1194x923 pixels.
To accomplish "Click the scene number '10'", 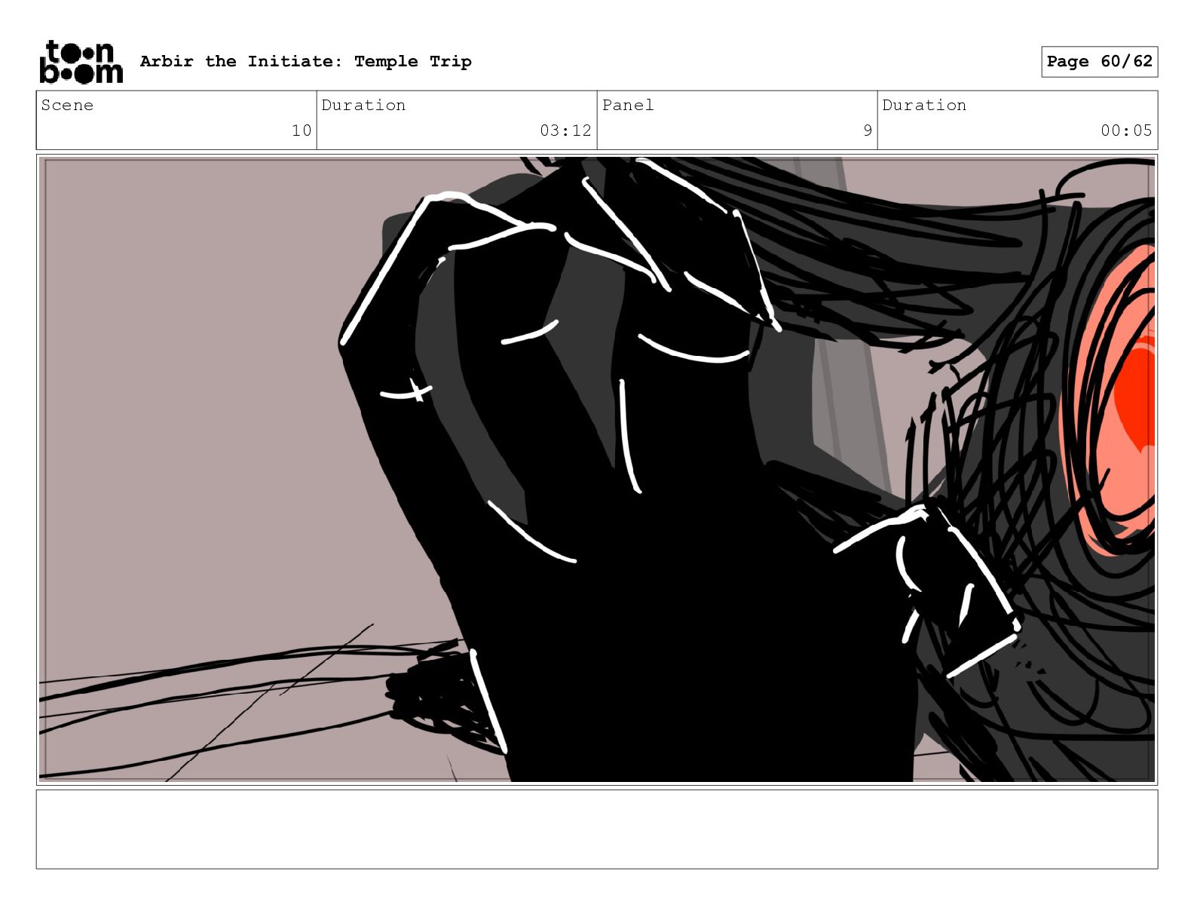I will pos(302,130).
